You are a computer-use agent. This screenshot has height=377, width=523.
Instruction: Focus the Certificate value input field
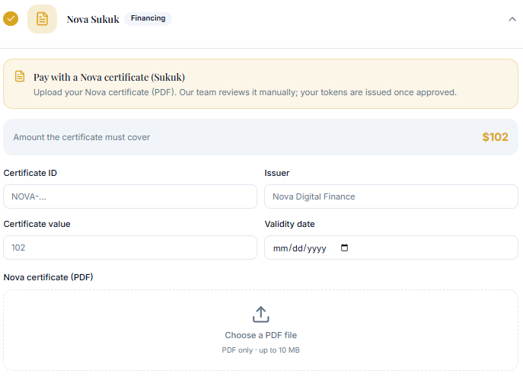pyautogui.click(x=130, y=248)
